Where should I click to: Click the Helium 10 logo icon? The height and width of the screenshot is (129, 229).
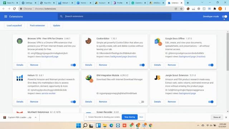point(20,78)
